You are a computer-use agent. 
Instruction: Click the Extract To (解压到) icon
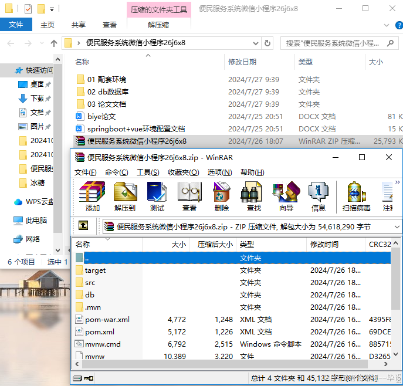(x=125, y=197)
